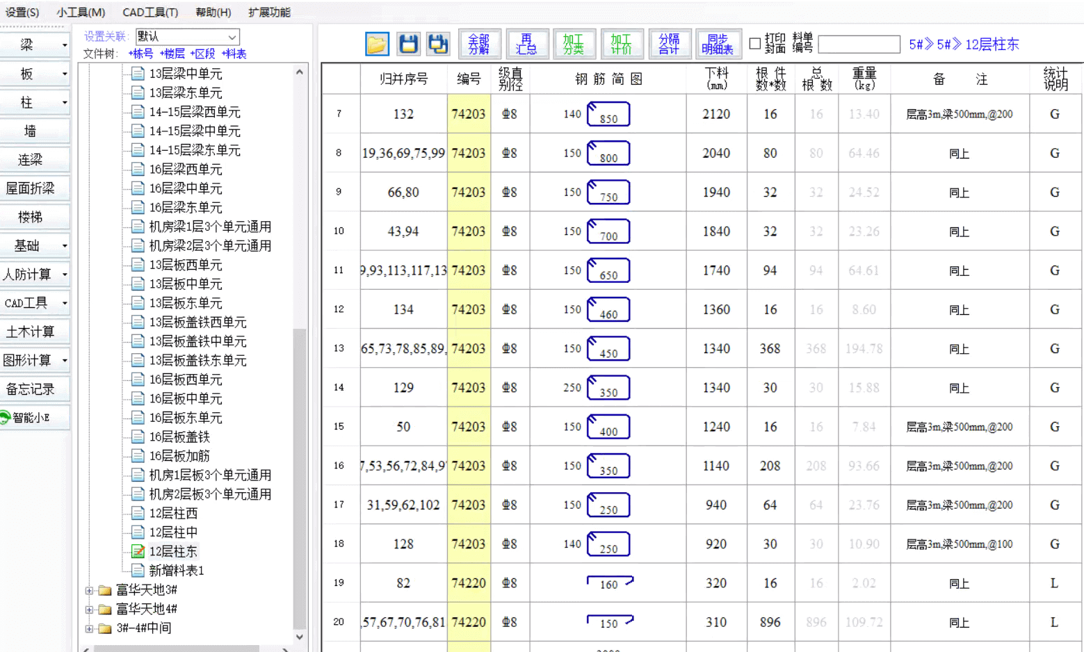The image size is (1084, 652).
Task: Expand the 富华天地3# folder node
Action: click(89, 590)
